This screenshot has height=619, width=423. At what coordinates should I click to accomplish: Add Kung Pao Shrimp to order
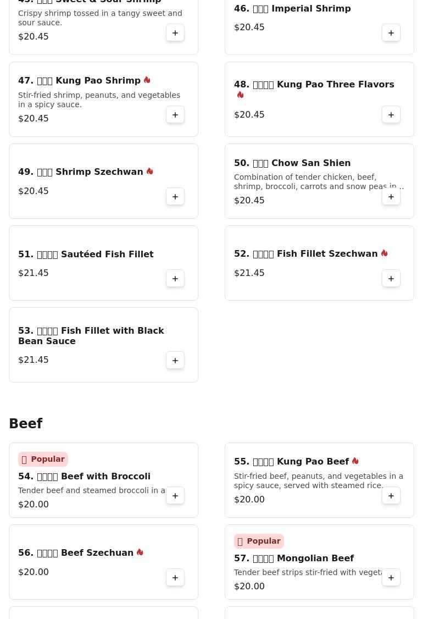pyautogui.click(x=175, y=114)
